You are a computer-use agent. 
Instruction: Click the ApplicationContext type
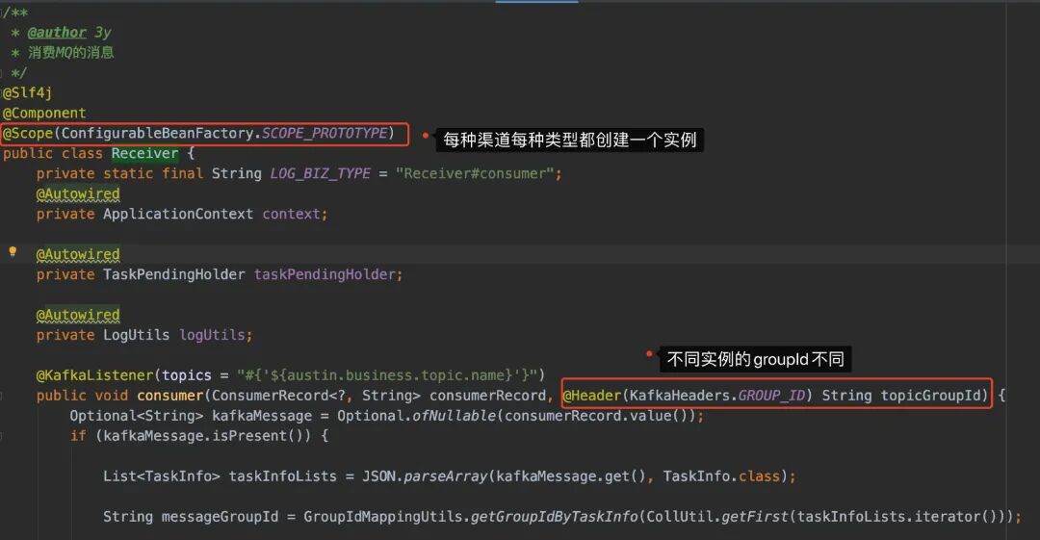(x=178, y=215)
